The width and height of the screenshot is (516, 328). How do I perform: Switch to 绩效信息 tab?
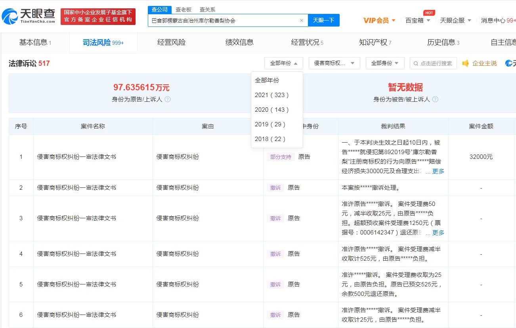pyautogui.click(x=239, y=42)
